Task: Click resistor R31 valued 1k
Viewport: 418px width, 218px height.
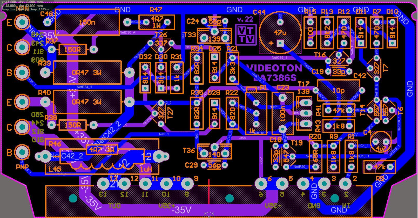Action: (177, 78)
